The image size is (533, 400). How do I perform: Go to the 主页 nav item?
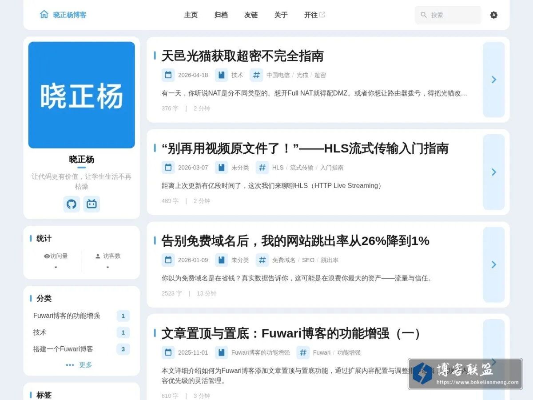click(191, 15)
